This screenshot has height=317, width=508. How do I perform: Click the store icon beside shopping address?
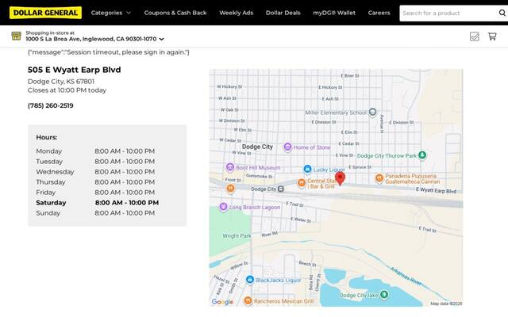[16, 36]
